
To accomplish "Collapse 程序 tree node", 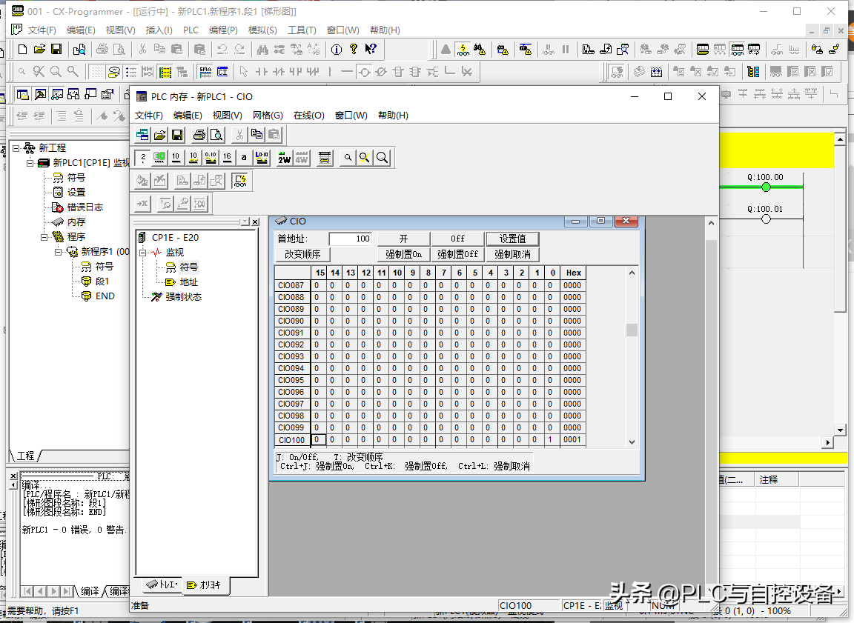I will pyautogui.click(x=44, y=237).
